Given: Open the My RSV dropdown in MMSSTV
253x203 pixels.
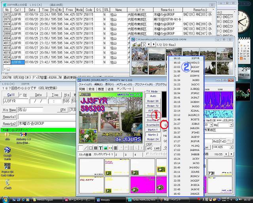Looking at the screenshot, I should pos(231,125).
